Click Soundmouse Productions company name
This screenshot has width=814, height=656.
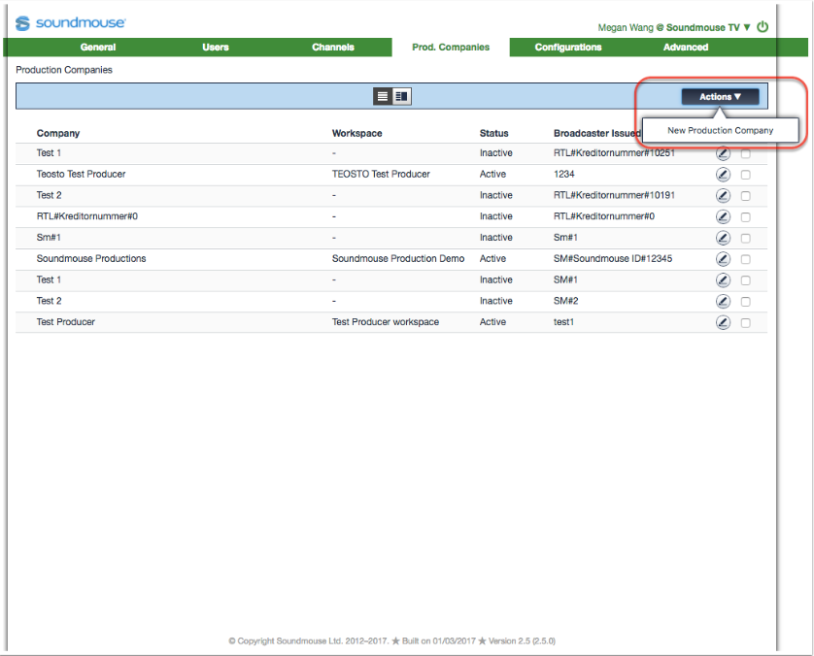pyautogui.click(x=91, y=259)
